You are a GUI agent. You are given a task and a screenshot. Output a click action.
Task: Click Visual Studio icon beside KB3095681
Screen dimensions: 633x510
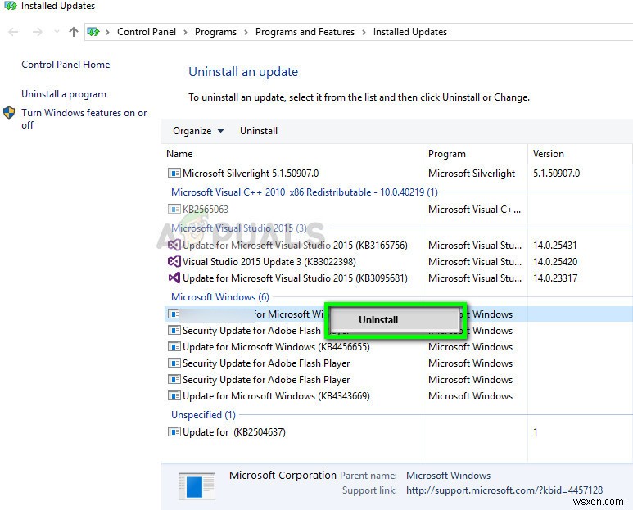pos(174,278)
